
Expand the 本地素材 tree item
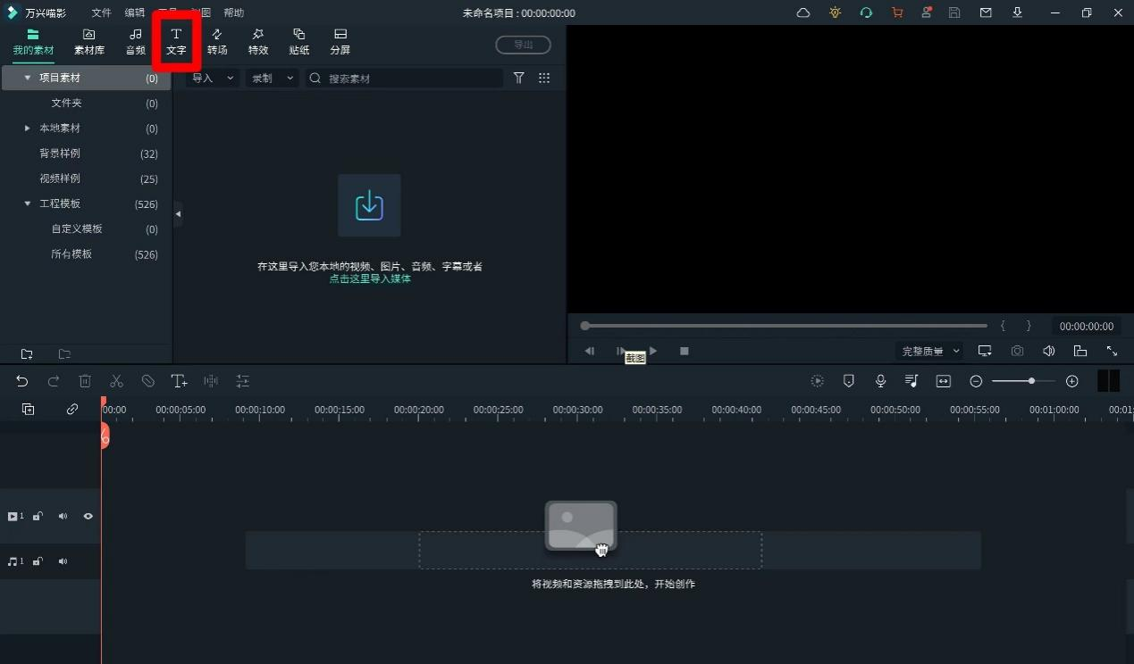pos(27,128)
